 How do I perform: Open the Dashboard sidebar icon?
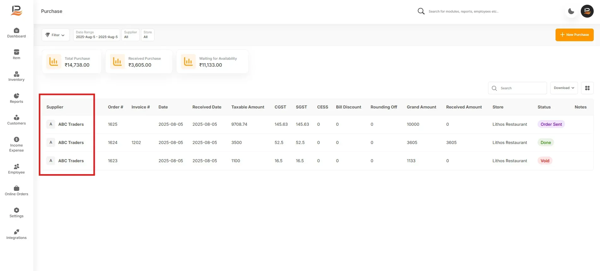point(16,30)
